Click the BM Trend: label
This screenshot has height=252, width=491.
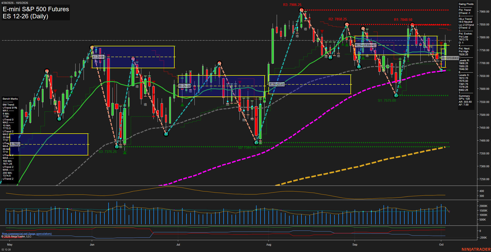[x=9, y=105]
